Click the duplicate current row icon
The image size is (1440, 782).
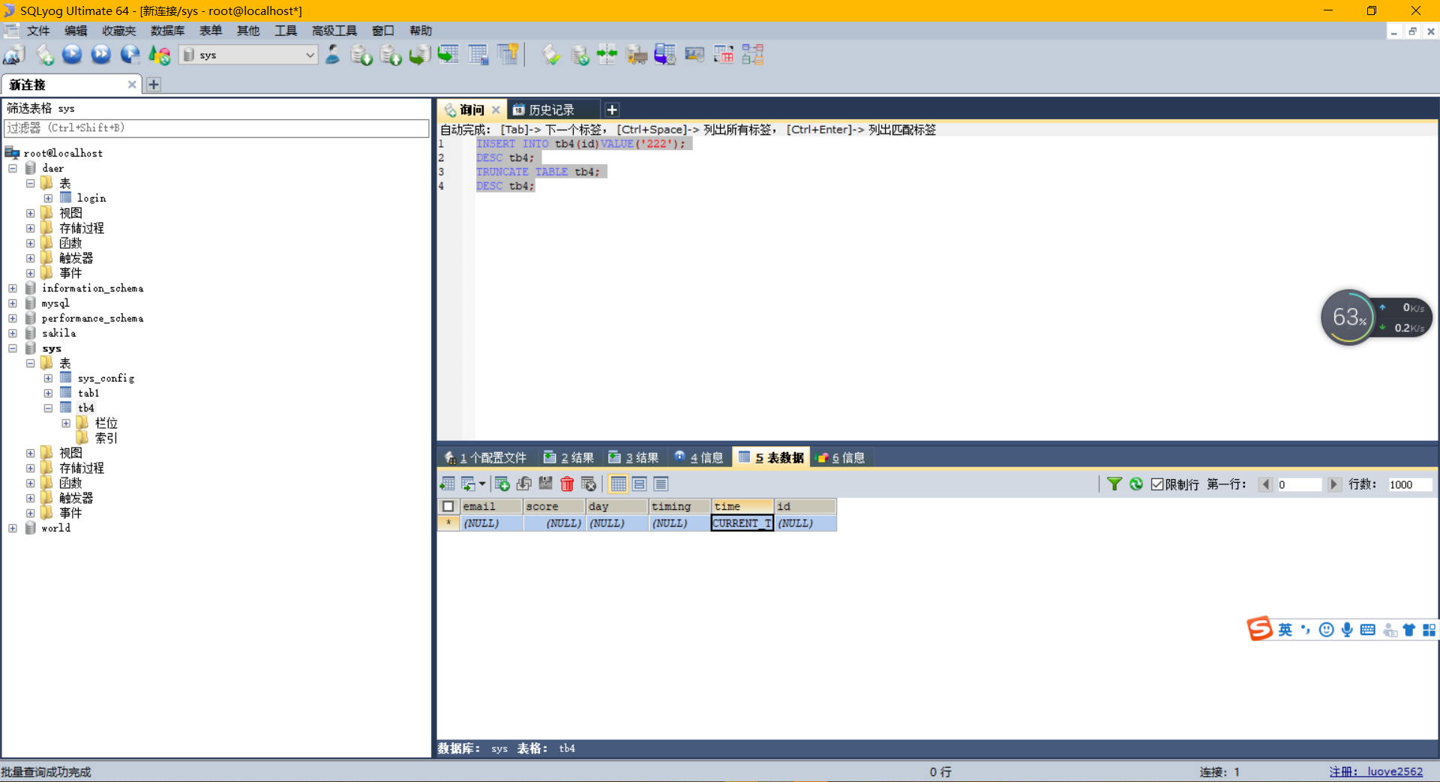tap(524, 484)
